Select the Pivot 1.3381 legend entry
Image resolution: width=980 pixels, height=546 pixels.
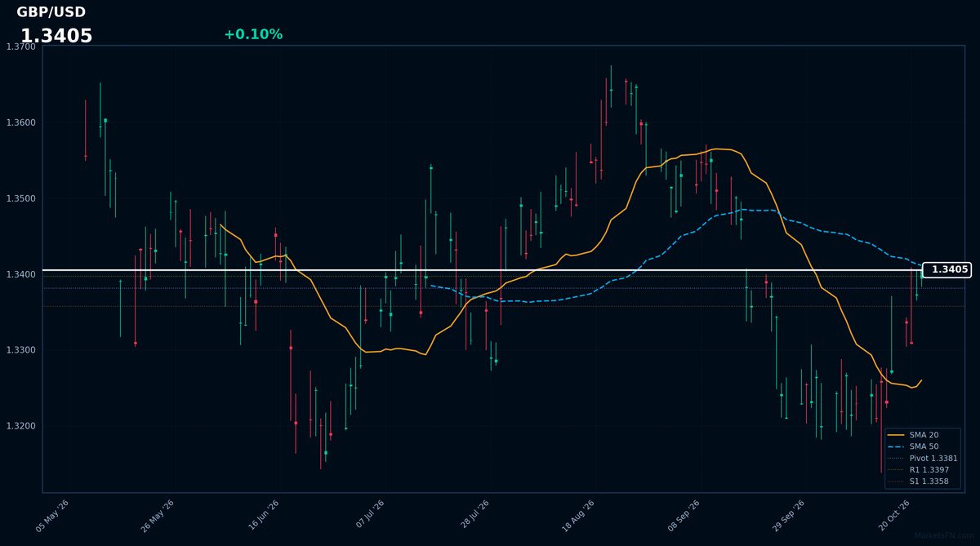coord(922,459)
